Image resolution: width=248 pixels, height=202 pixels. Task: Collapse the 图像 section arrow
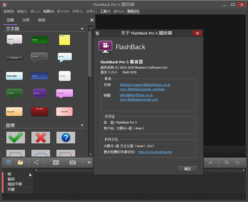82,125
